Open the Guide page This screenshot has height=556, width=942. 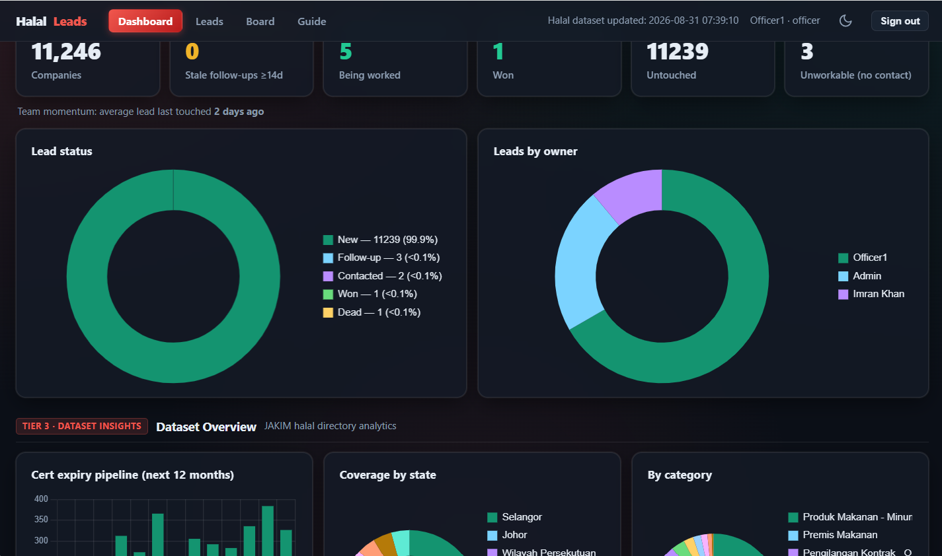pyautogui.click(x=312, y=21)
